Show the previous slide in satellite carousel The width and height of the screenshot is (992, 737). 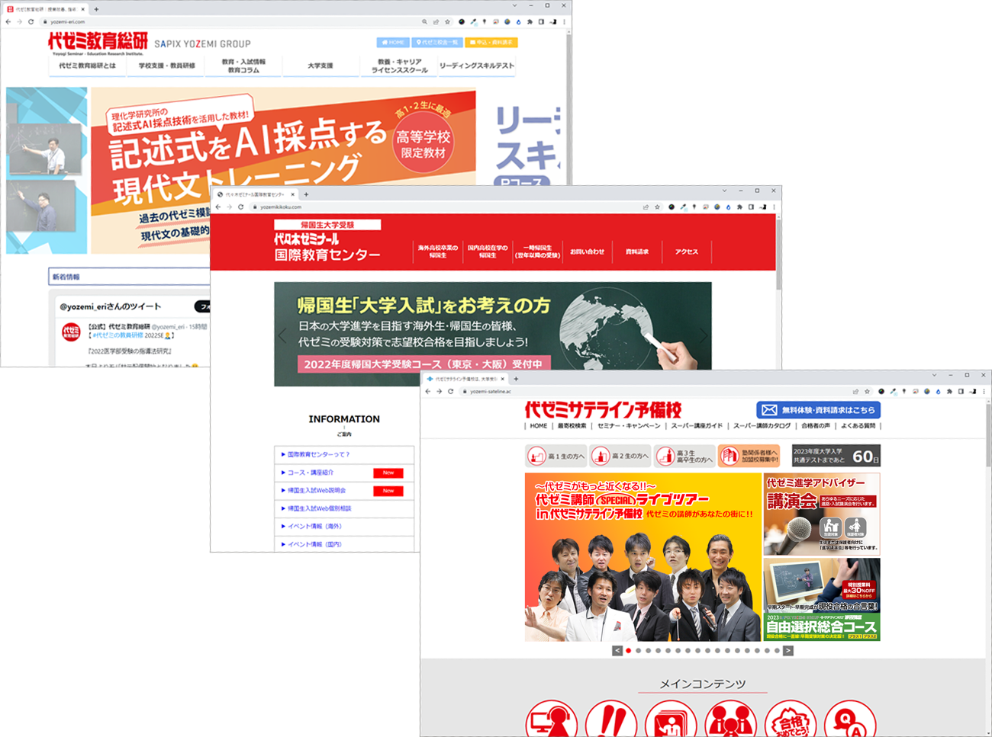click(x=617, y=651)
